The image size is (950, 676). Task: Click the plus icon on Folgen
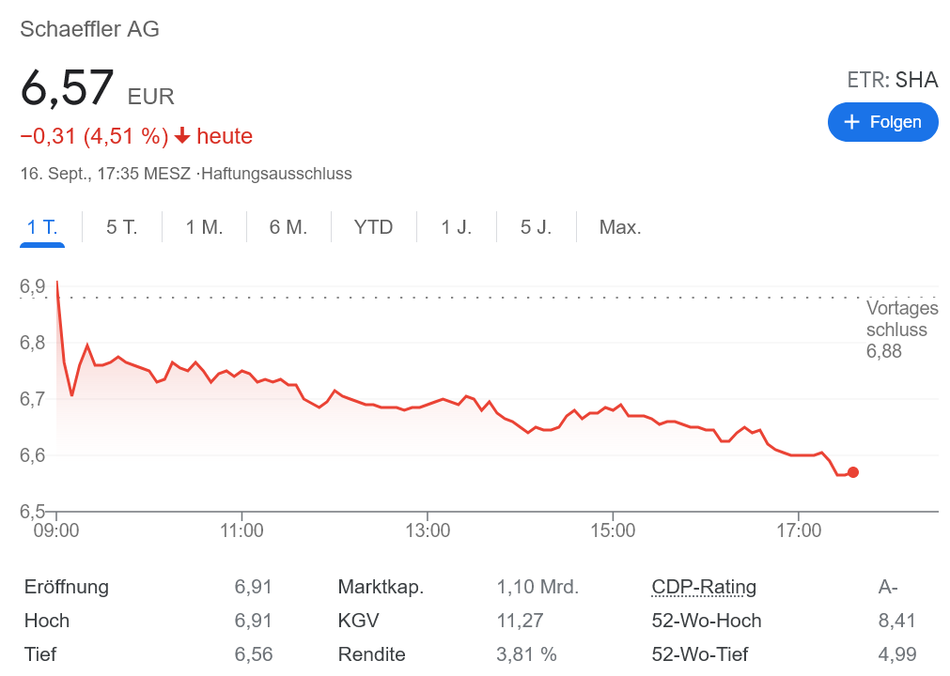pos(852,122)
